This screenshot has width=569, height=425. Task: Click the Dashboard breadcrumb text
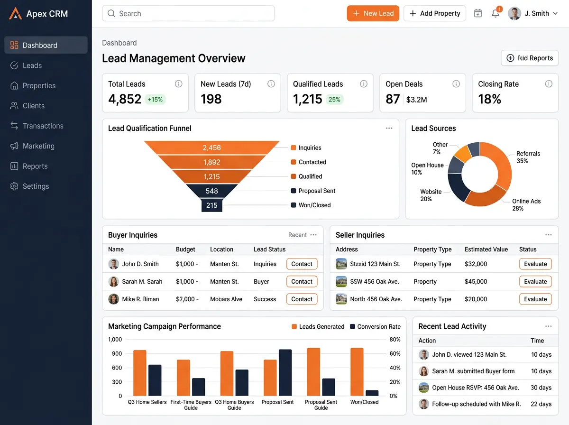click(119, 43)
